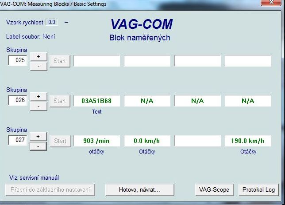Open VAG-Scope

(x=214, y=190)
